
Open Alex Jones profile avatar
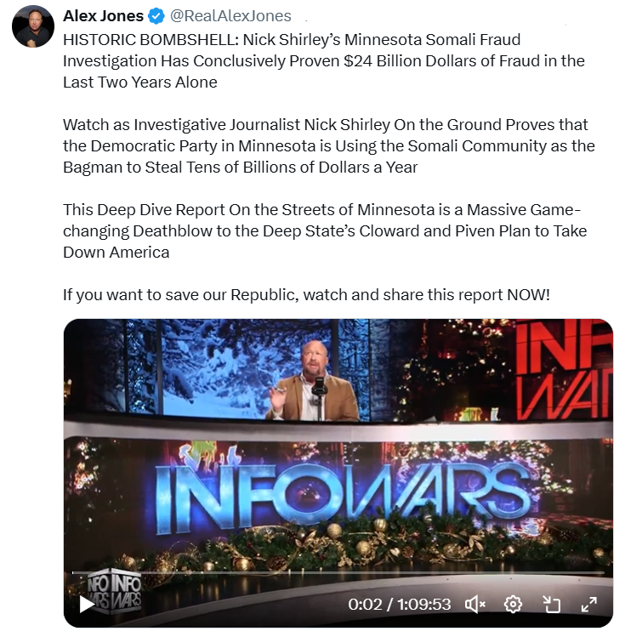33,26
